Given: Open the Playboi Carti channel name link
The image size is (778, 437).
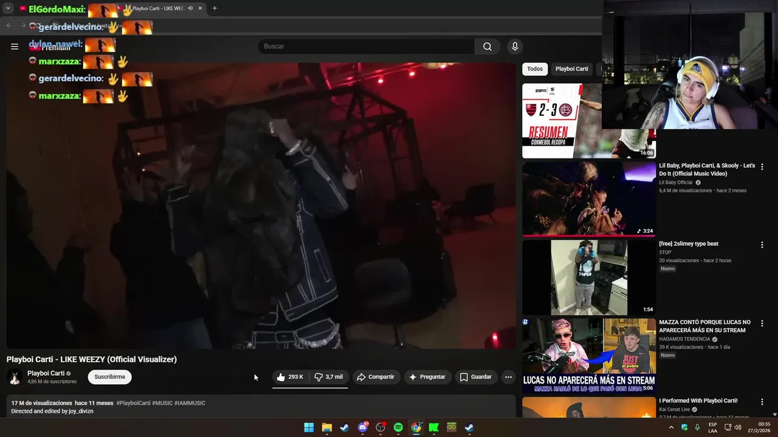Looking at the screenshot, I should point(46,373).
